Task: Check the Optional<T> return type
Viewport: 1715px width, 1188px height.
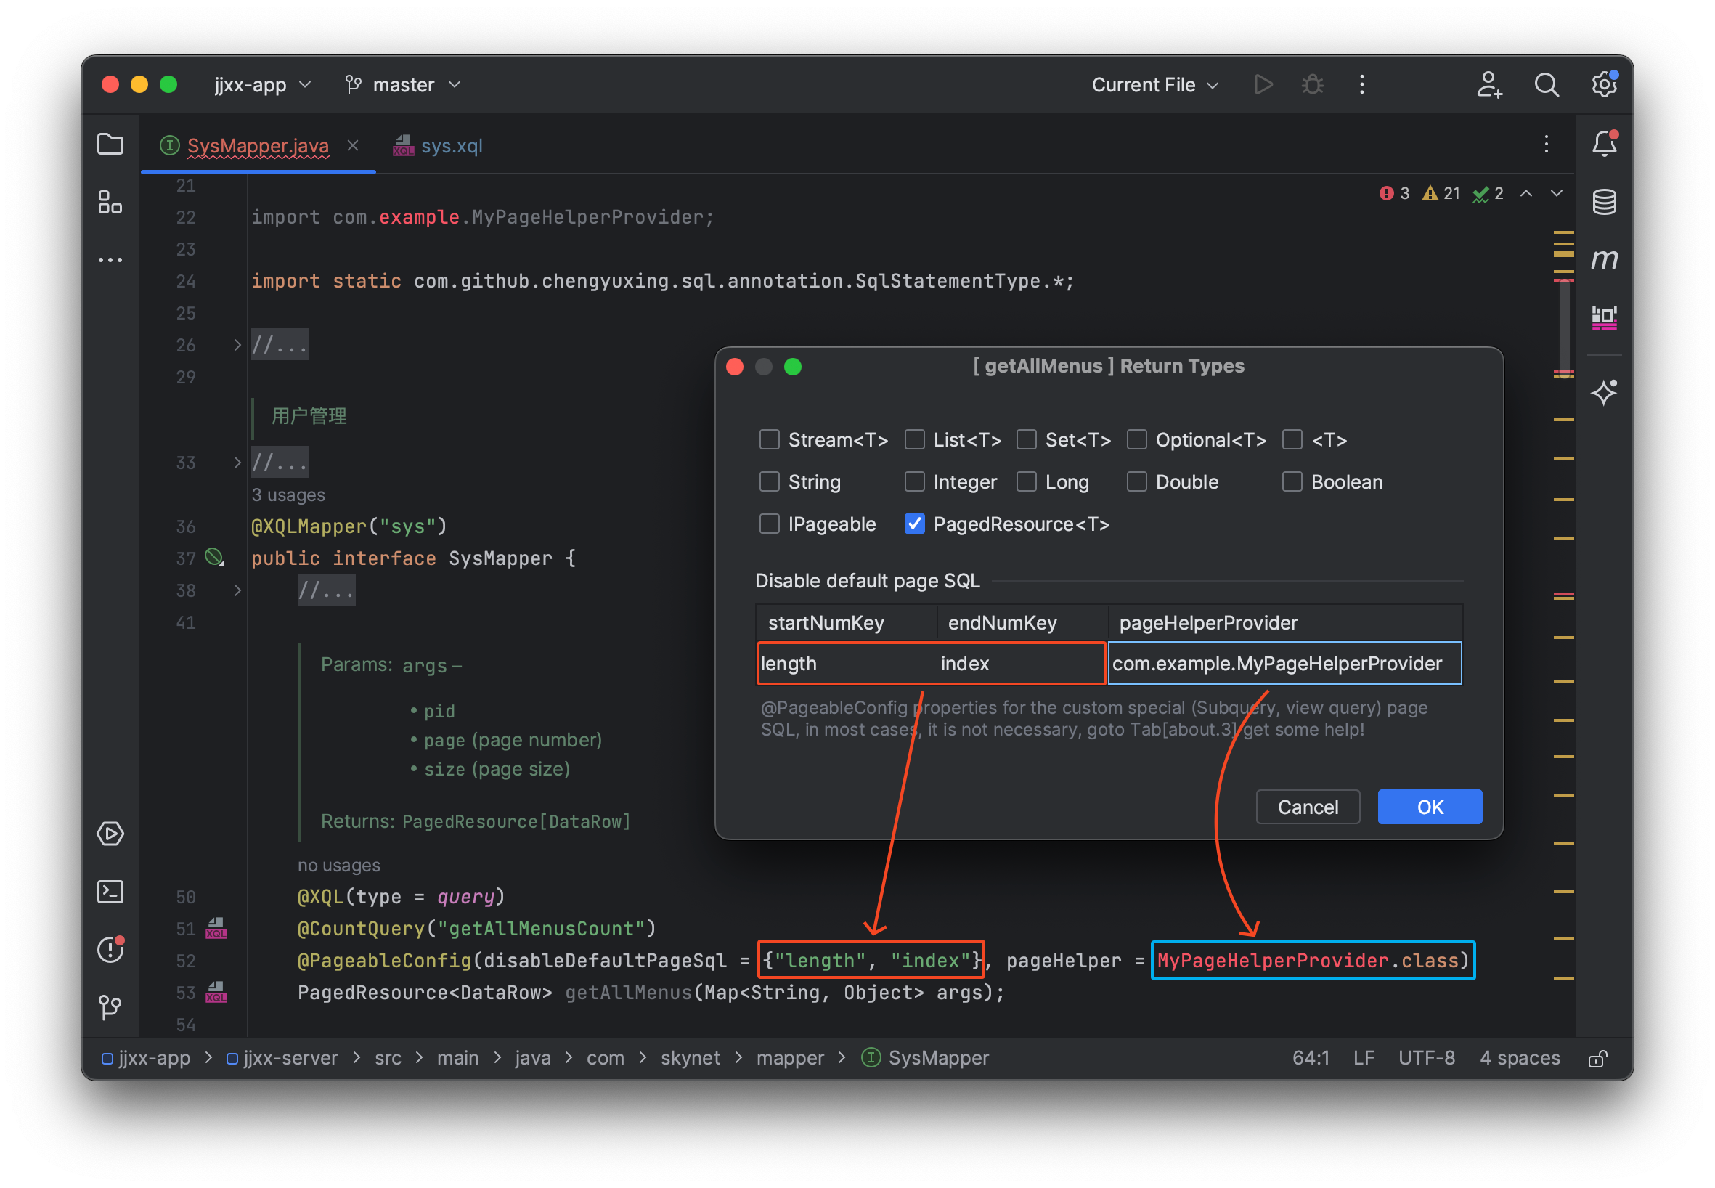Action: coord(1136,440)
